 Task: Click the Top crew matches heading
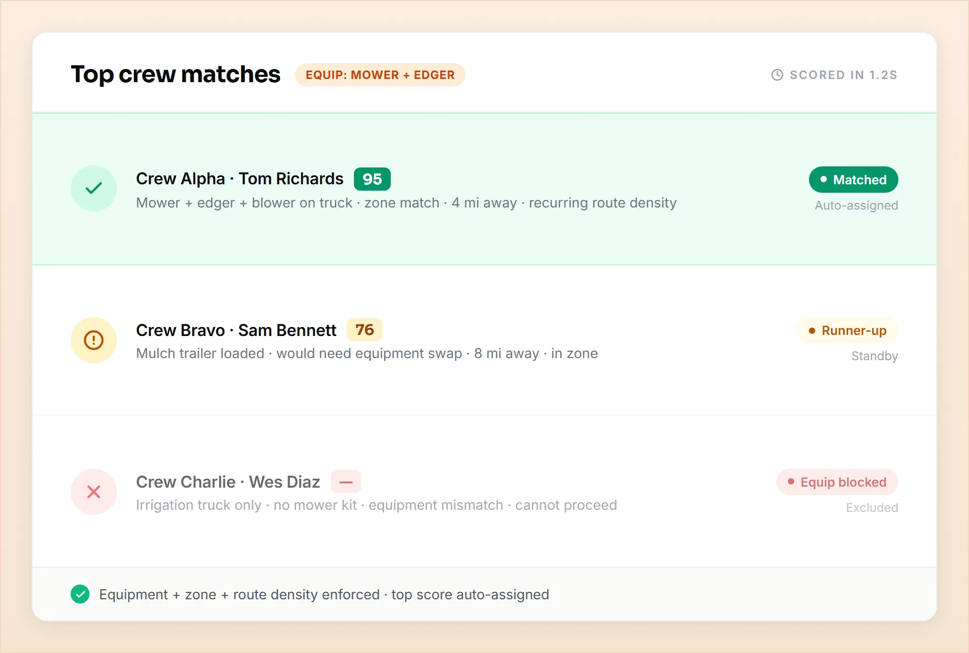[x=175, y=74]
